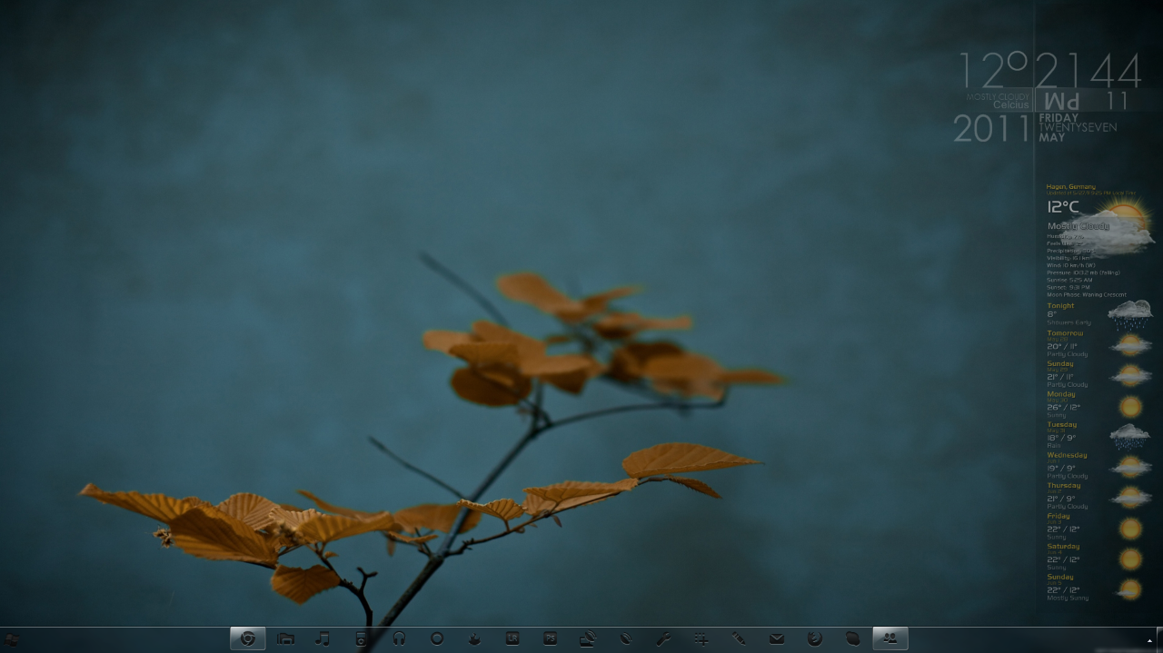Click the "Sunrise: 5:25 AM" line
This screenshot has width=1163, height=653.
[1069, 280]
